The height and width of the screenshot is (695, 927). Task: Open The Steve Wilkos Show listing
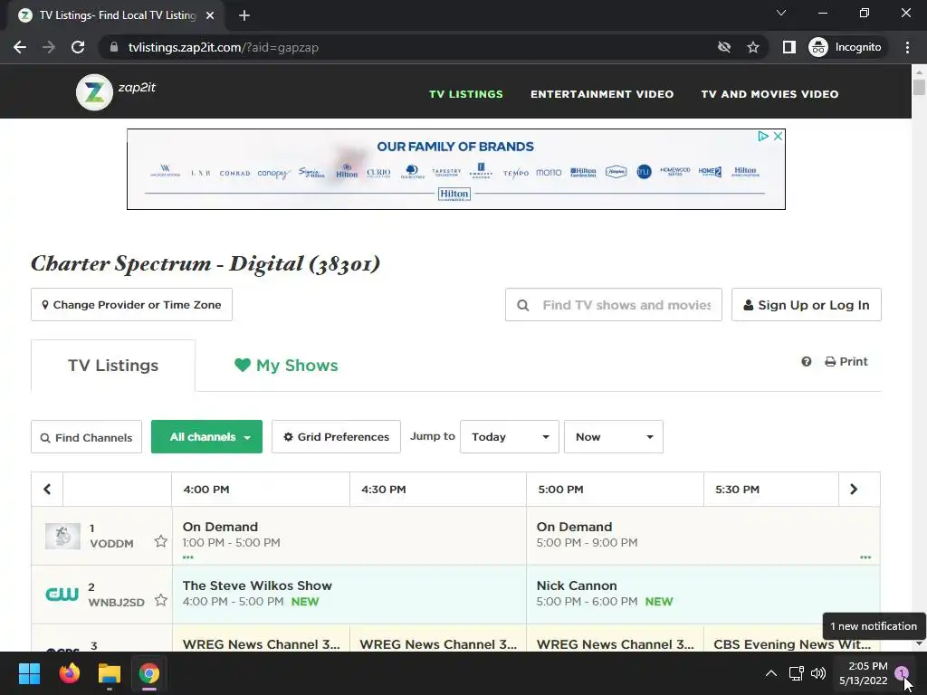tap(349, 594)
